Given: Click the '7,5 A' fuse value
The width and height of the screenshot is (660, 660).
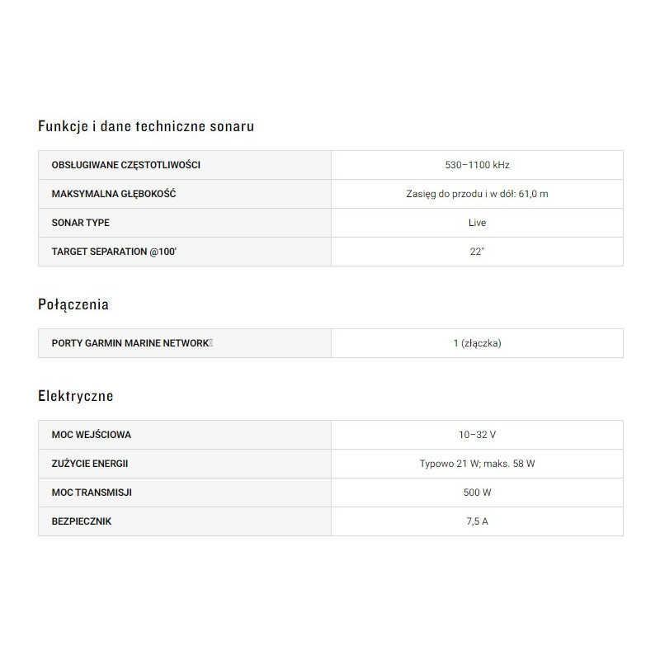Looking at the screenshot, I should (477, 521).
